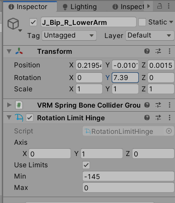Toggle the Static checkbox
This screenshot has height=203, width=175.
(x=142, y=22)
